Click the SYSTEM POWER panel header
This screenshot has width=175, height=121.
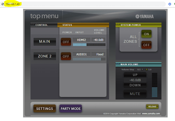[138, 25]
